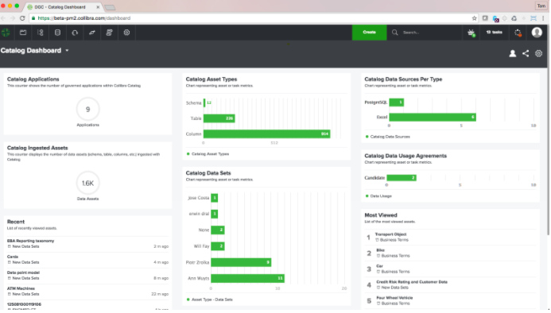Expand the Catalog Dashboard dropdown arrow

[67, 51]
